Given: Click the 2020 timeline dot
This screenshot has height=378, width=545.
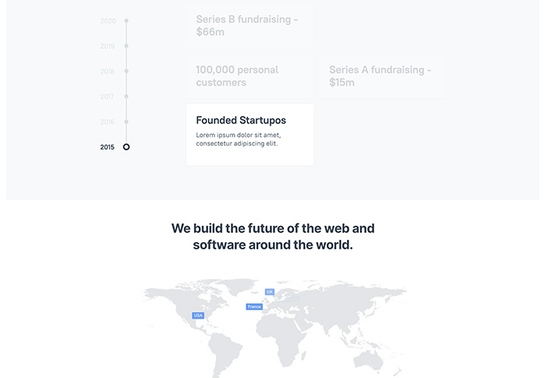Looking at the screenshot, I should (x=126, y=21).
